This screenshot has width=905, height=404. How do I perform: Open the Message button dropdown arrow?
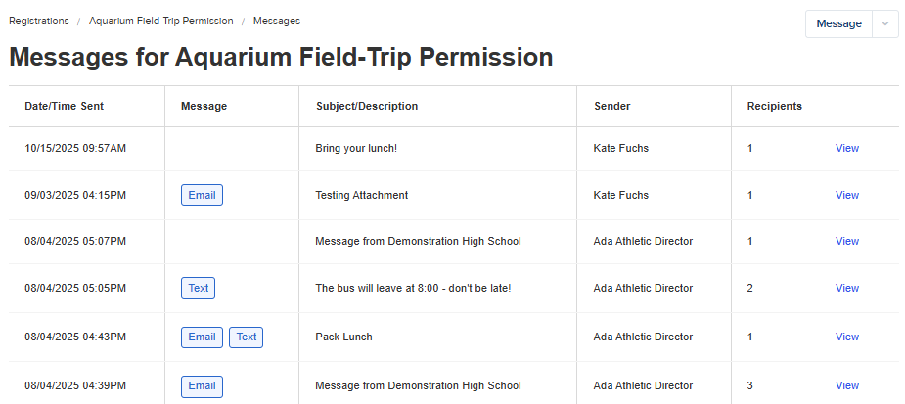pos(885,24)
